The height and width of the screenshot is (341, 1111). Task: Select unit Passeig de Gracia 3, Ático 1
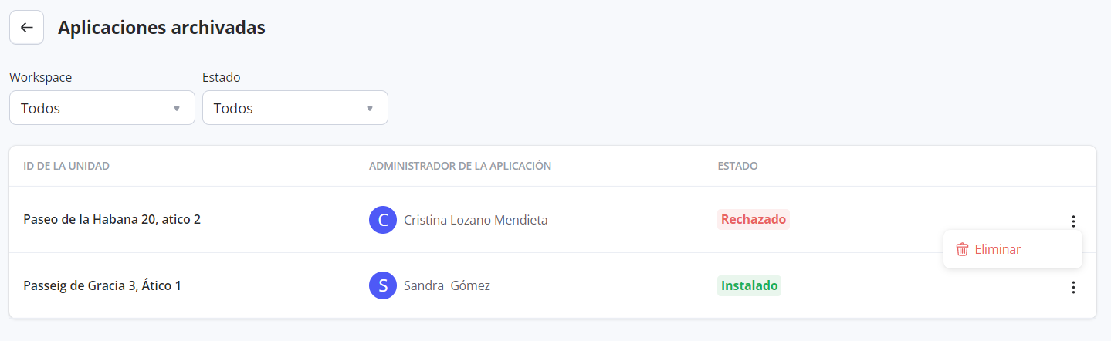(103, 286)
